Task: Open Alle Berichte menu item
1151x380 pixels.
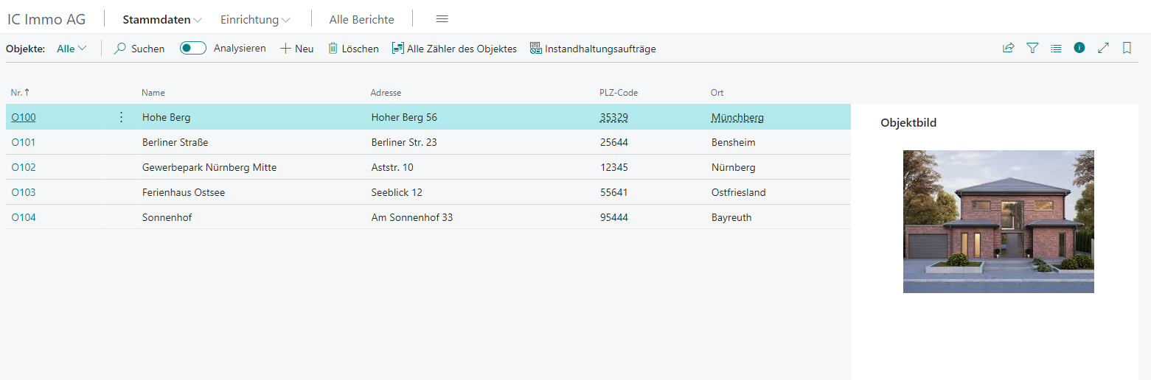Action: [361, 20]
